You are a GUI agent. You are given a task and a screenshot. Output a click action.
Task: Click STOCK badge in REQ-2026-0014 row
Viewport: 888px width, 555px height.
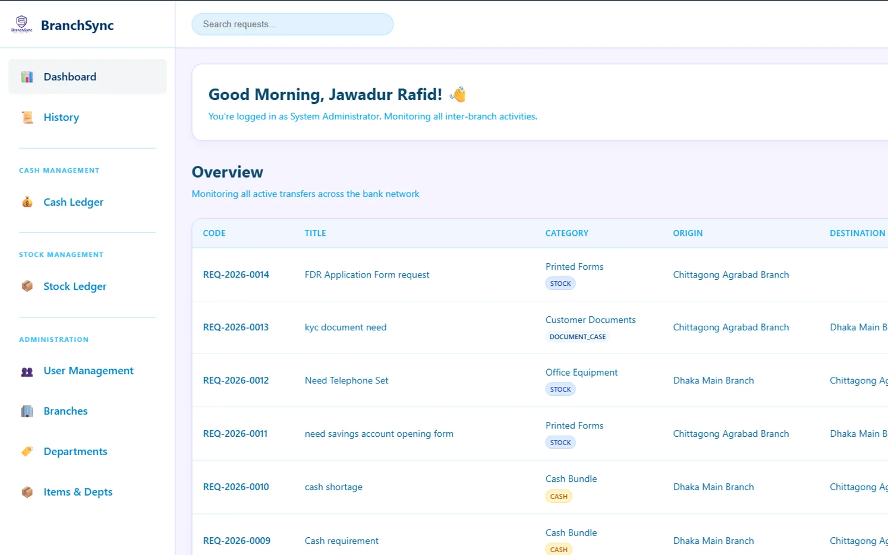pyautogui.click(x=561, y=284)
